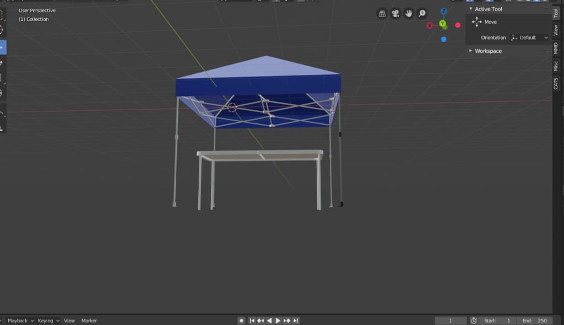Viewport: 564px width, 325px height.
Task: Click the 3D cursor in the viewport
Action: pyautogui.click(x=232, y=107)
